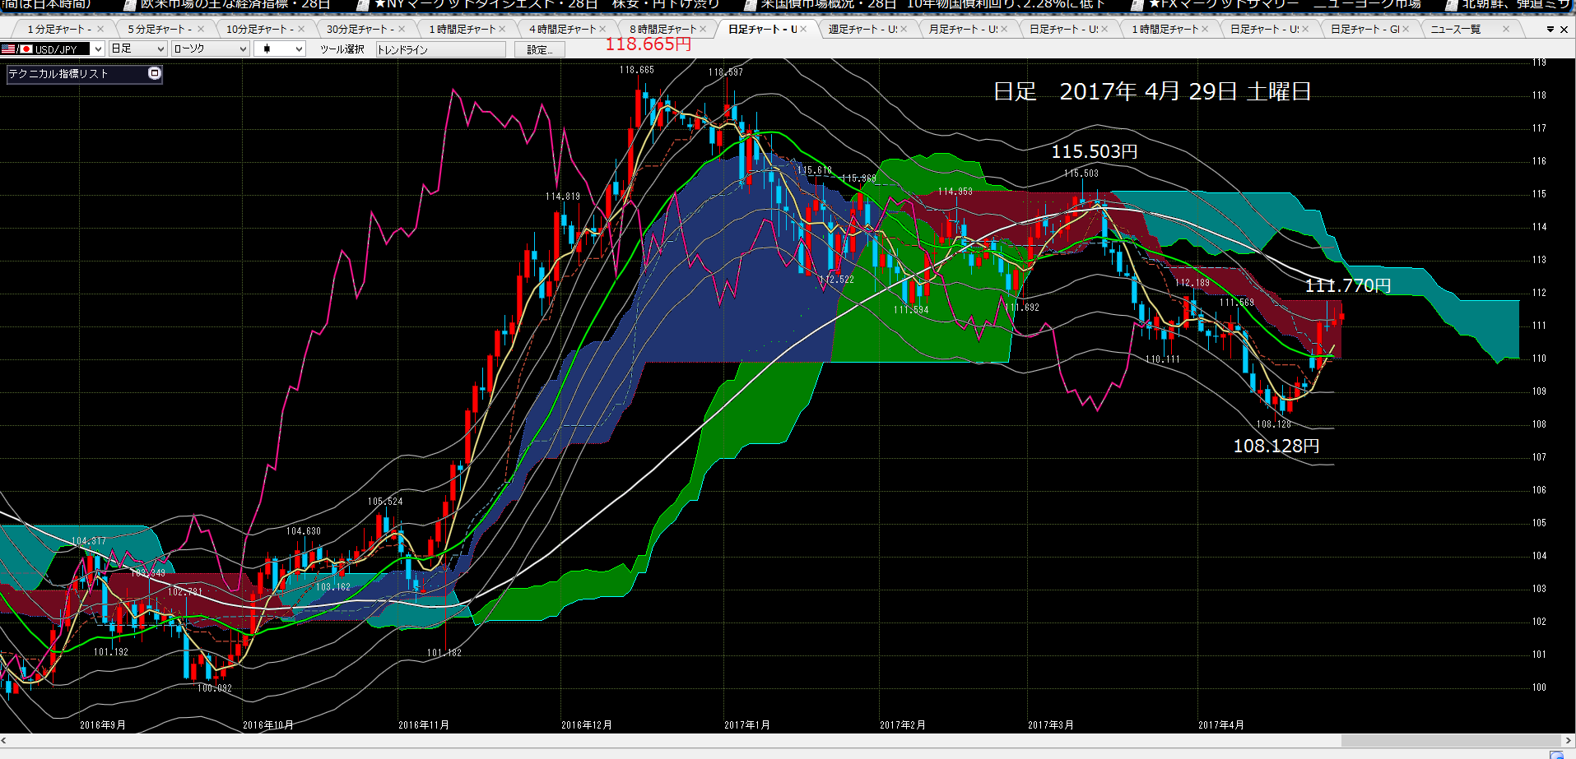Screen dimensions: 1576x759
Task: Click the ツール選択 label
Action: 342,49
